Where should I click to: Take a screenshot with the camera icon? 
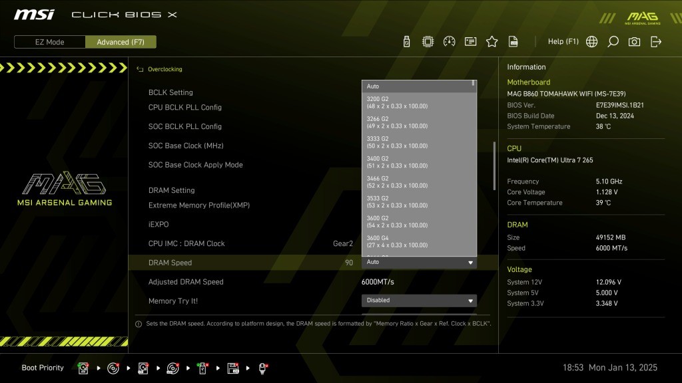coord(634,42)
